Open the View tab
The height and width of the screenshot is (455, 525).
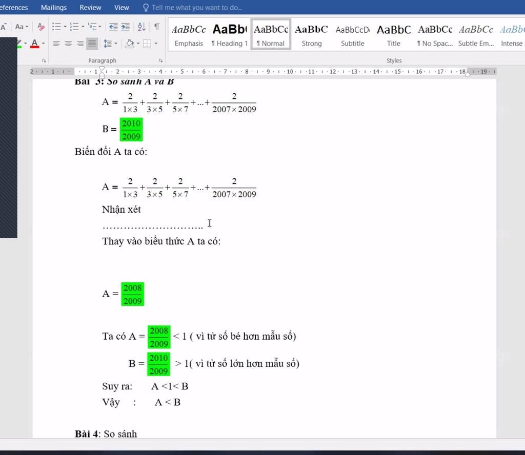121,7
